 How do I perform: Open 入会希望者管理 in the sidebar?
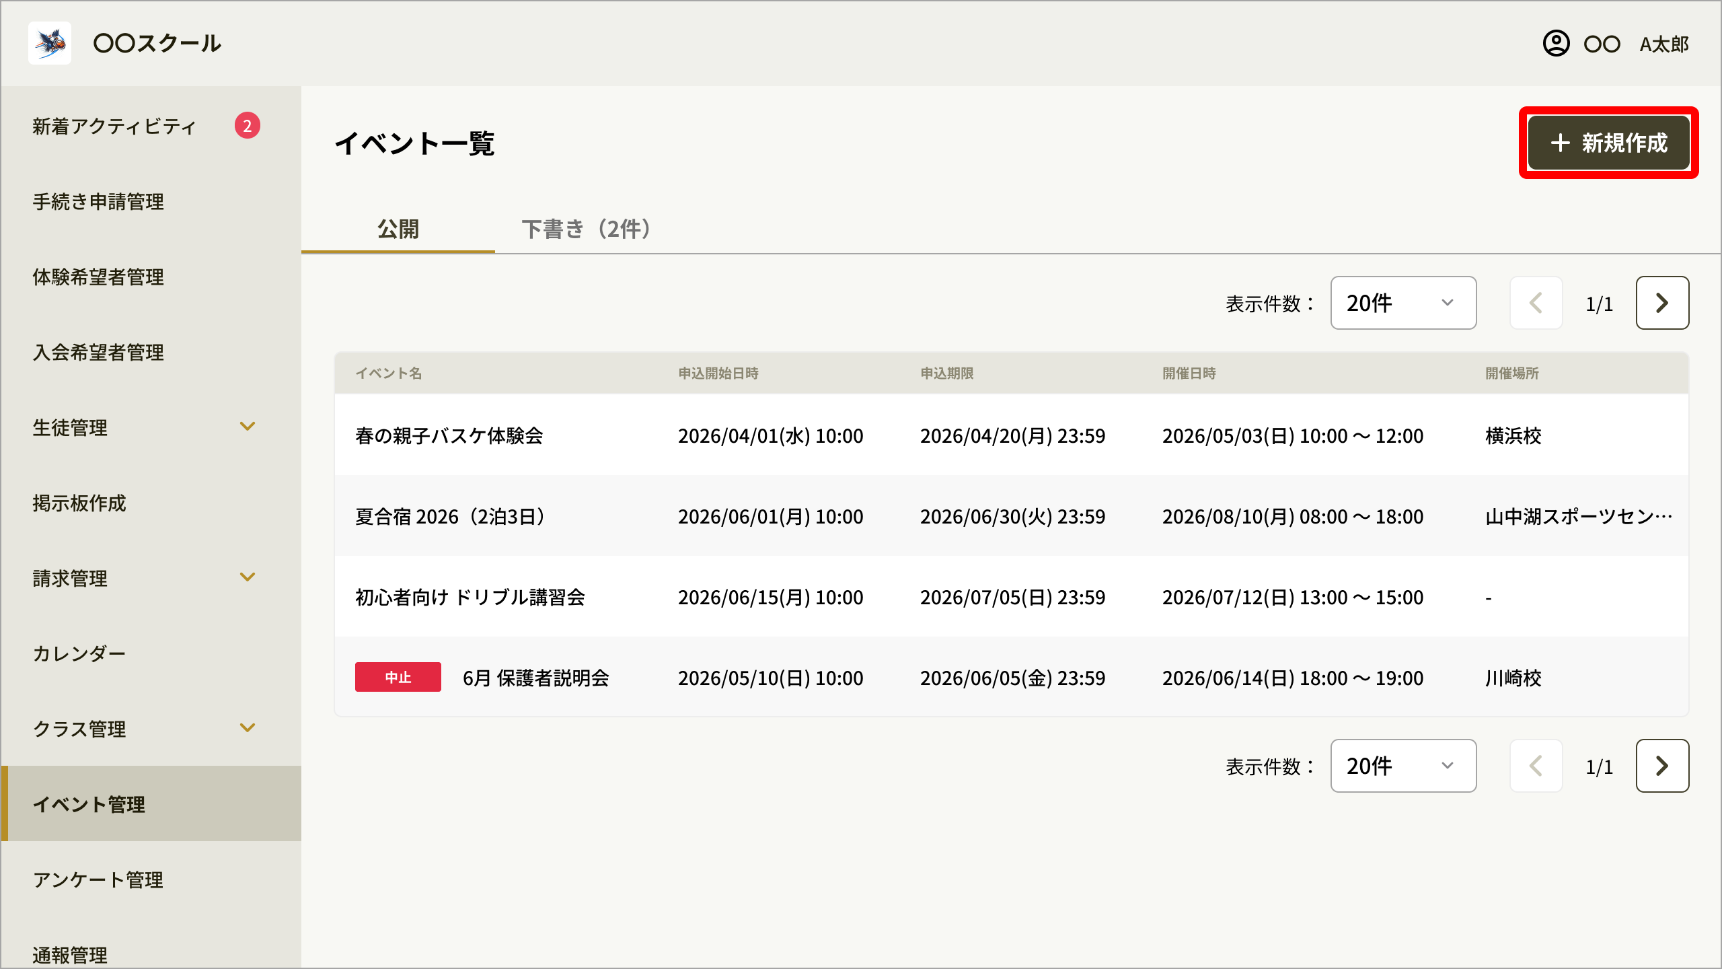click(151, 352)
